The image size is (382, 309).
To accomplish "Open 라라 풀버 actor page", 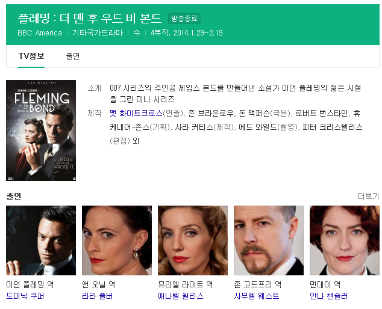I will [x=98, y=296].
